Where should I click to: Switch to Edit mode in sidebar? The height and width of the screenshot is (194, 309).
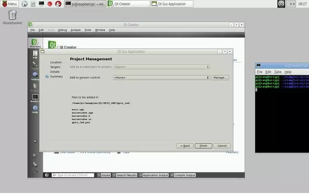pyautogui.click(x=35, y=55)
